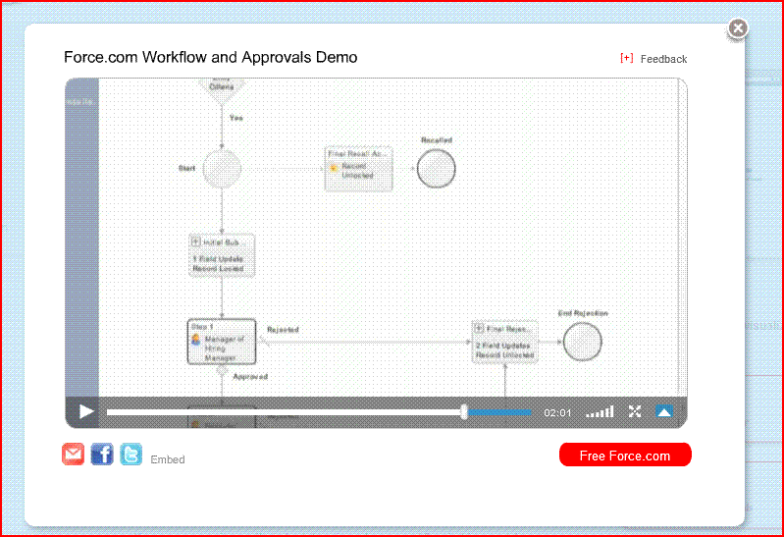Click the Final Recall Actions box
The width and height of the screenshot is (784, 537).
[358, 169]
